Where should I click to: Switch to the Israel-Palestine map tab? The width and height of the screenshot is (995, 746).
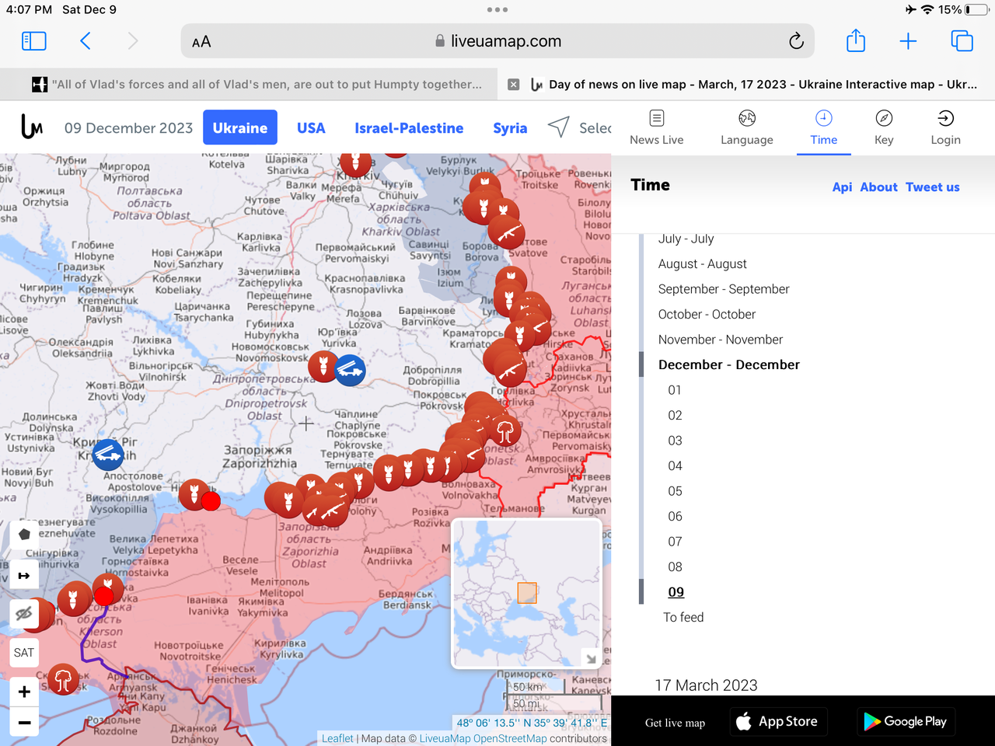[409, 128]
